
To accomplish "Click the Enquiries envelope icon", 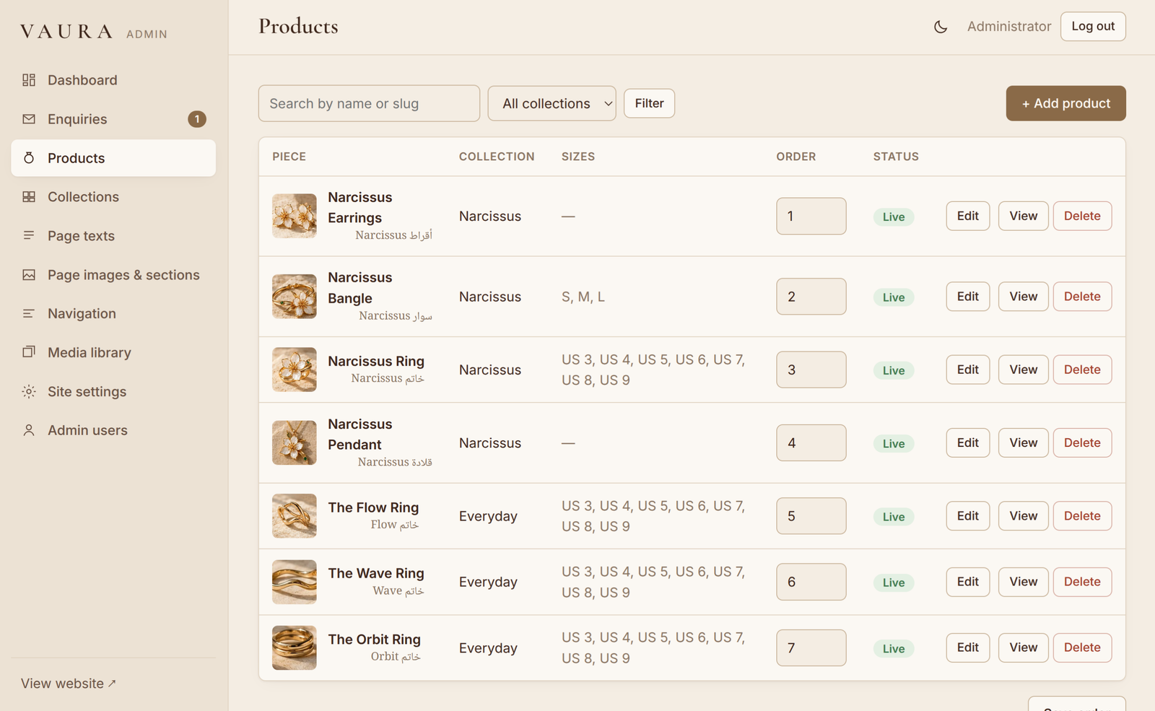I will [29, 119].
